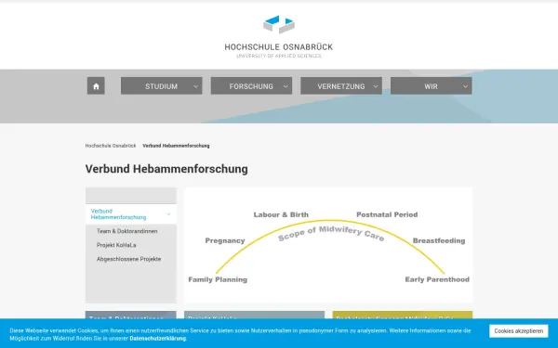Click the Scope of Midwifery Care diagram
The height and width of the screenshot is (348, 558).
click(x=328, y=245)
